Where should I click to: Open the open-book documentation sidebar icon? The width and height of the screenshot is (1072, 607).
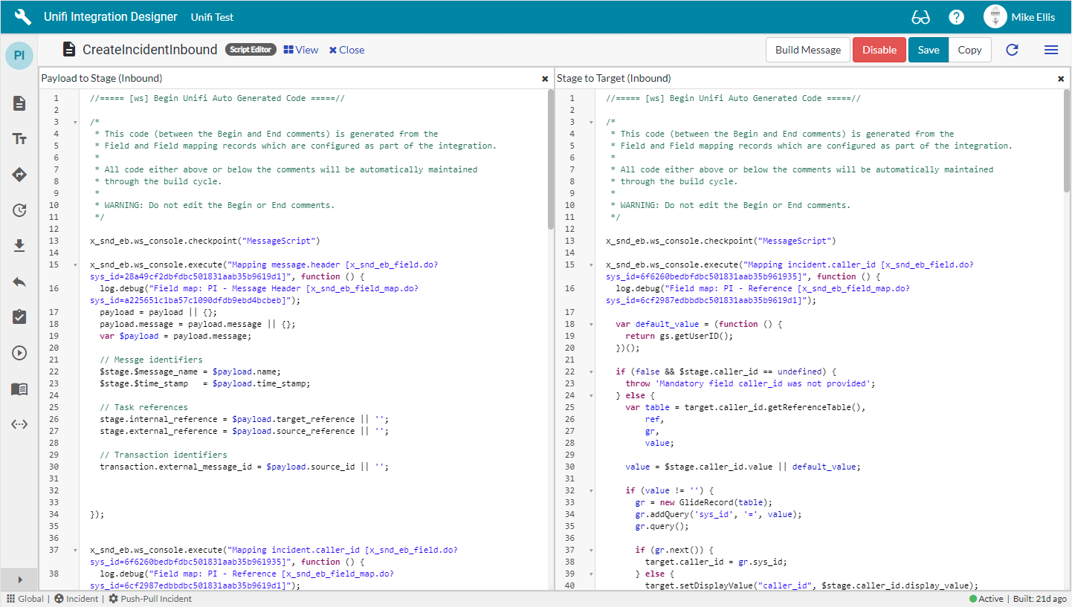pyautogui.click(x=19, y=389)
